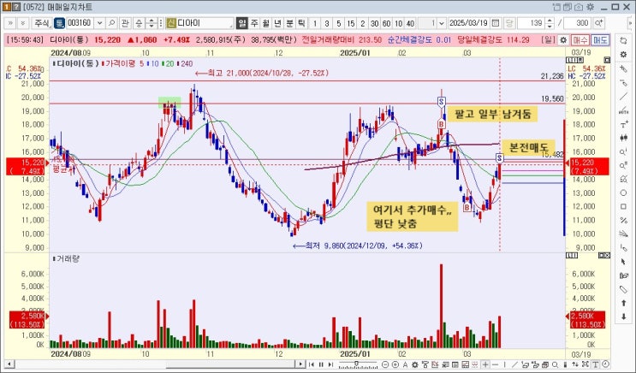This screenshot has height=373, width=636.
Task: Toggle the '신' badge before 디아이
Action: tap(170, 23)
